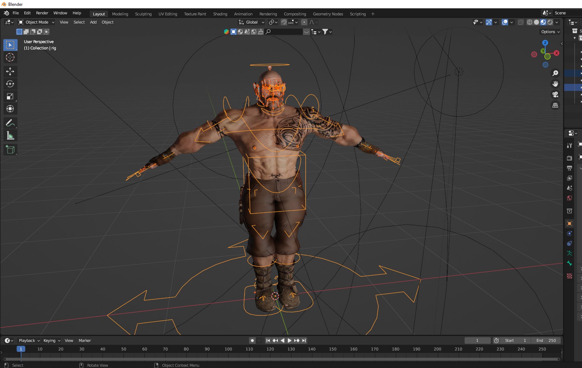The height and width of the screenshot is (368, 582).
Task: Switch to wireframe viewport shading
Action: tap(529, 22)
